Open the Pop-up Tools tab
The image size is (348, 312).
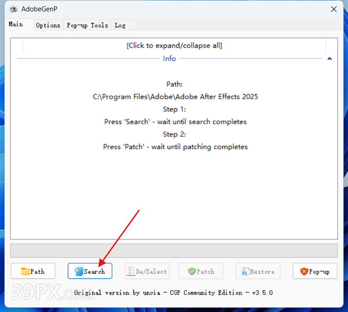point(87,25)
